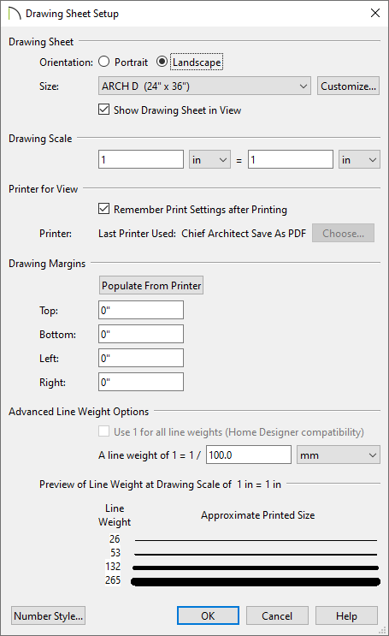The height and width of the screenshot is (636, 389).
Task: Close the Drawing Sheet Setup dialog
Action: tap(375, 13)
